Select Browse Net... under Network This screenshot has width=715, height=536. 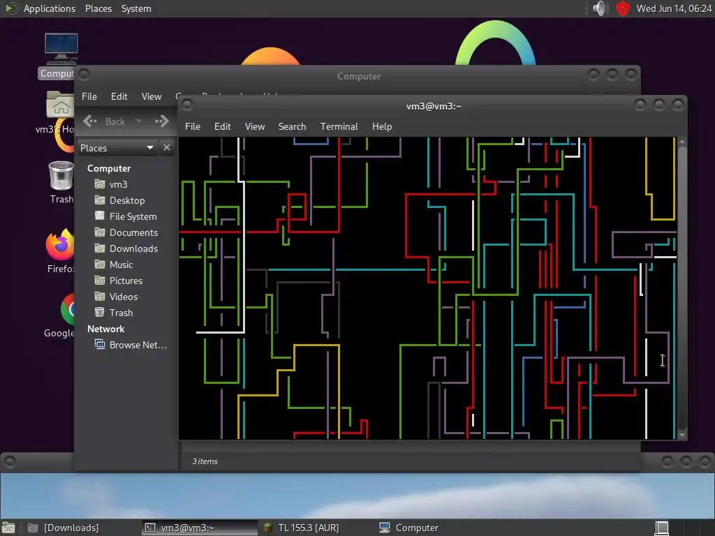[x=138, y=345]
